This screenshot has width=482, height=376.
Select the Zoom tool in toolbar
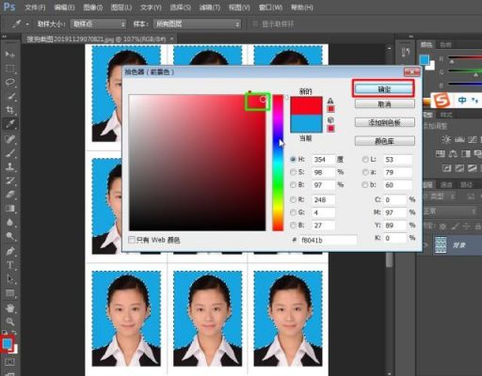click(x=10, y=321)
